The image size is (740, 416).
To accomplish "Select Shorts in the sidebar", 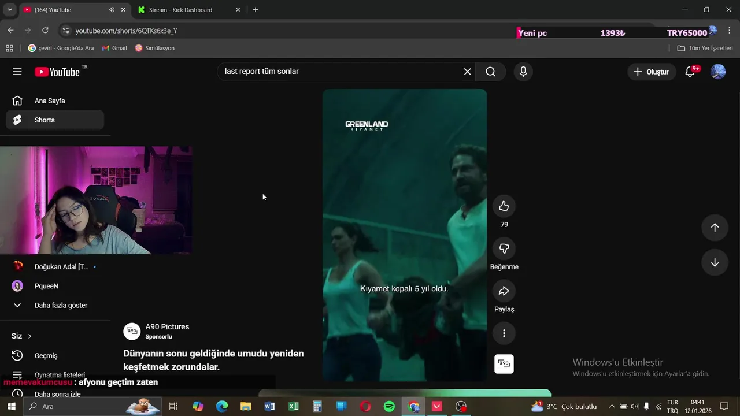I will [55, 120].
